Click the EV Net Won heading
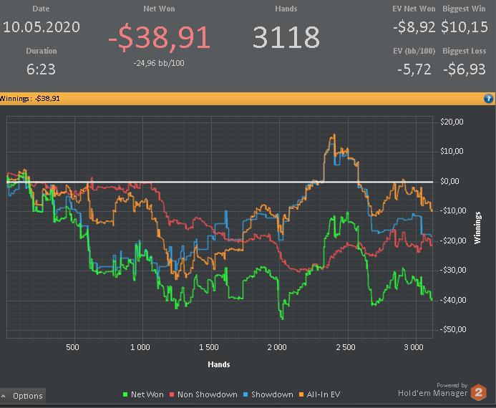 [x=414, y=9]
